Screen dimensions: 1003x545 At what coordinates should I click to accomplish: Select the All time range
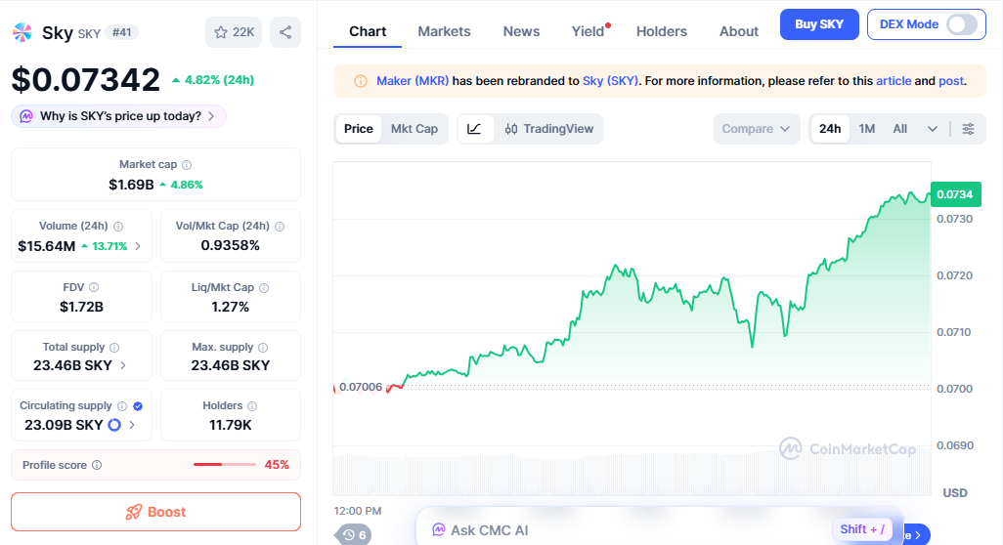pos(900,129)
